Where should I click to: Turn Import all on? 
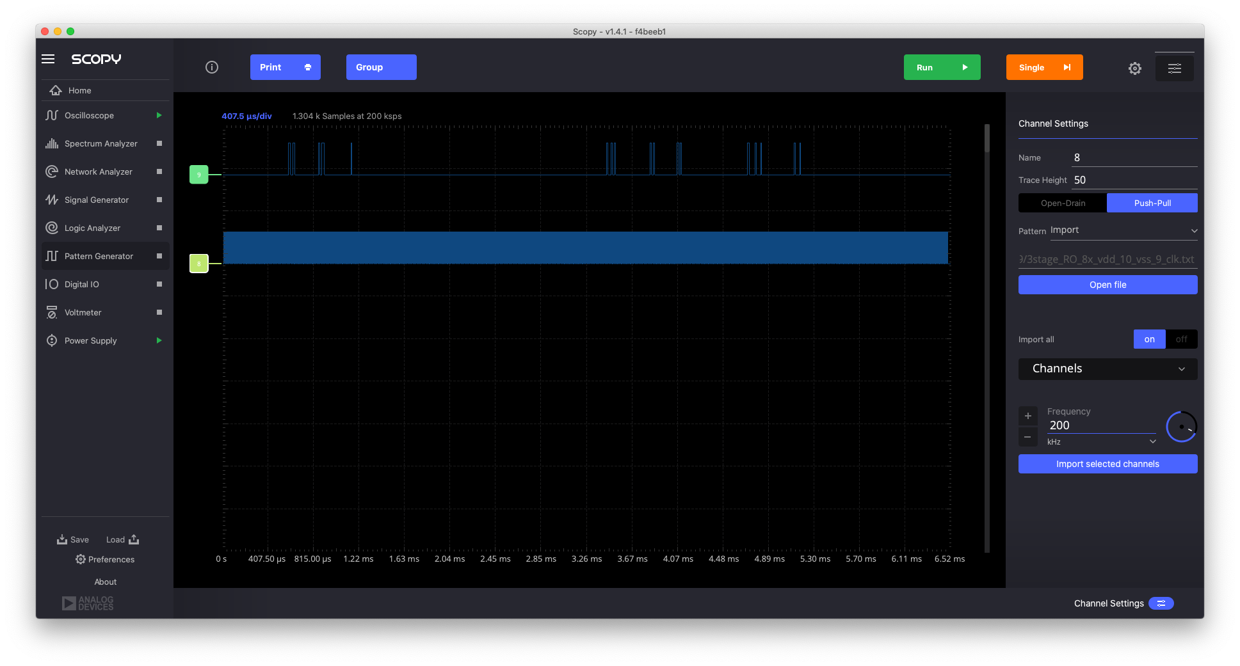[x=1150, y=339]
